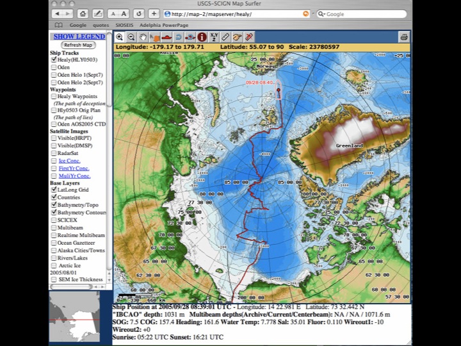The image size is (461, 346).
Task: Activate the pan hand tool
Action: coord(143,37)
